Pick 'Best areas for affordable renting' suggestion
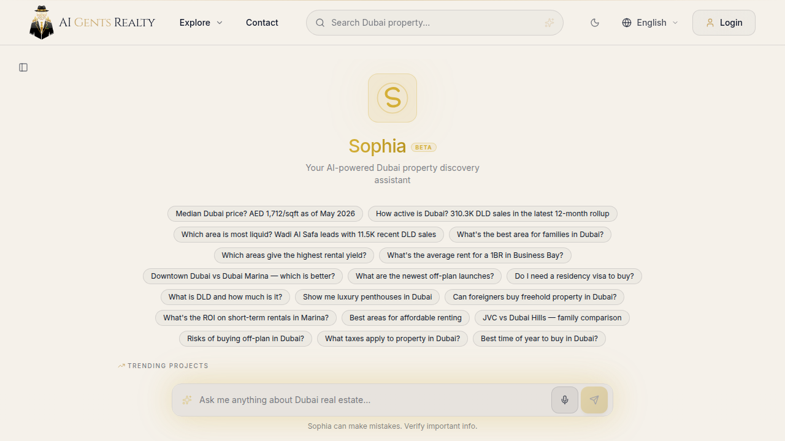 tap(405, 318)
